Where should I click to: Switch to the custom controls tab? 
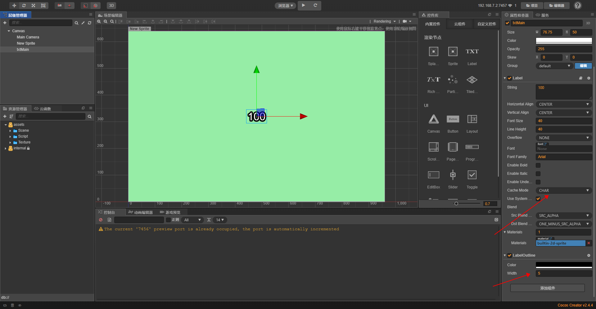pos(486,24)
